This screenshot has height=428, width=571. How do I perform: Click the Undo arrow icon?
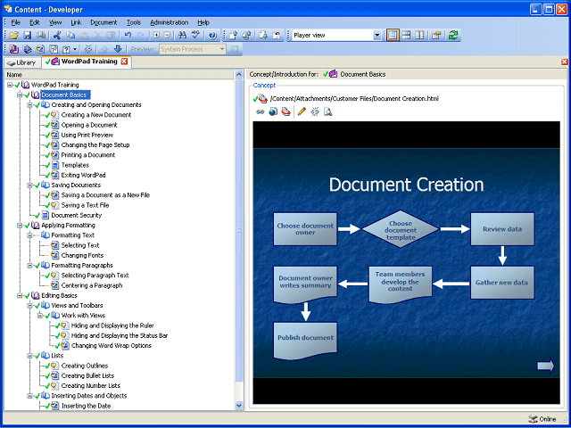129,35
